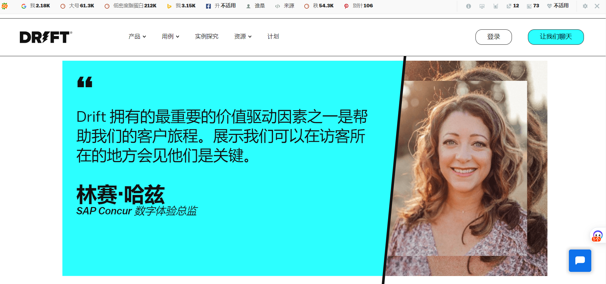Click the SEOquake logo icon
This screenshot has width=606, height=284.
(4, 6)
